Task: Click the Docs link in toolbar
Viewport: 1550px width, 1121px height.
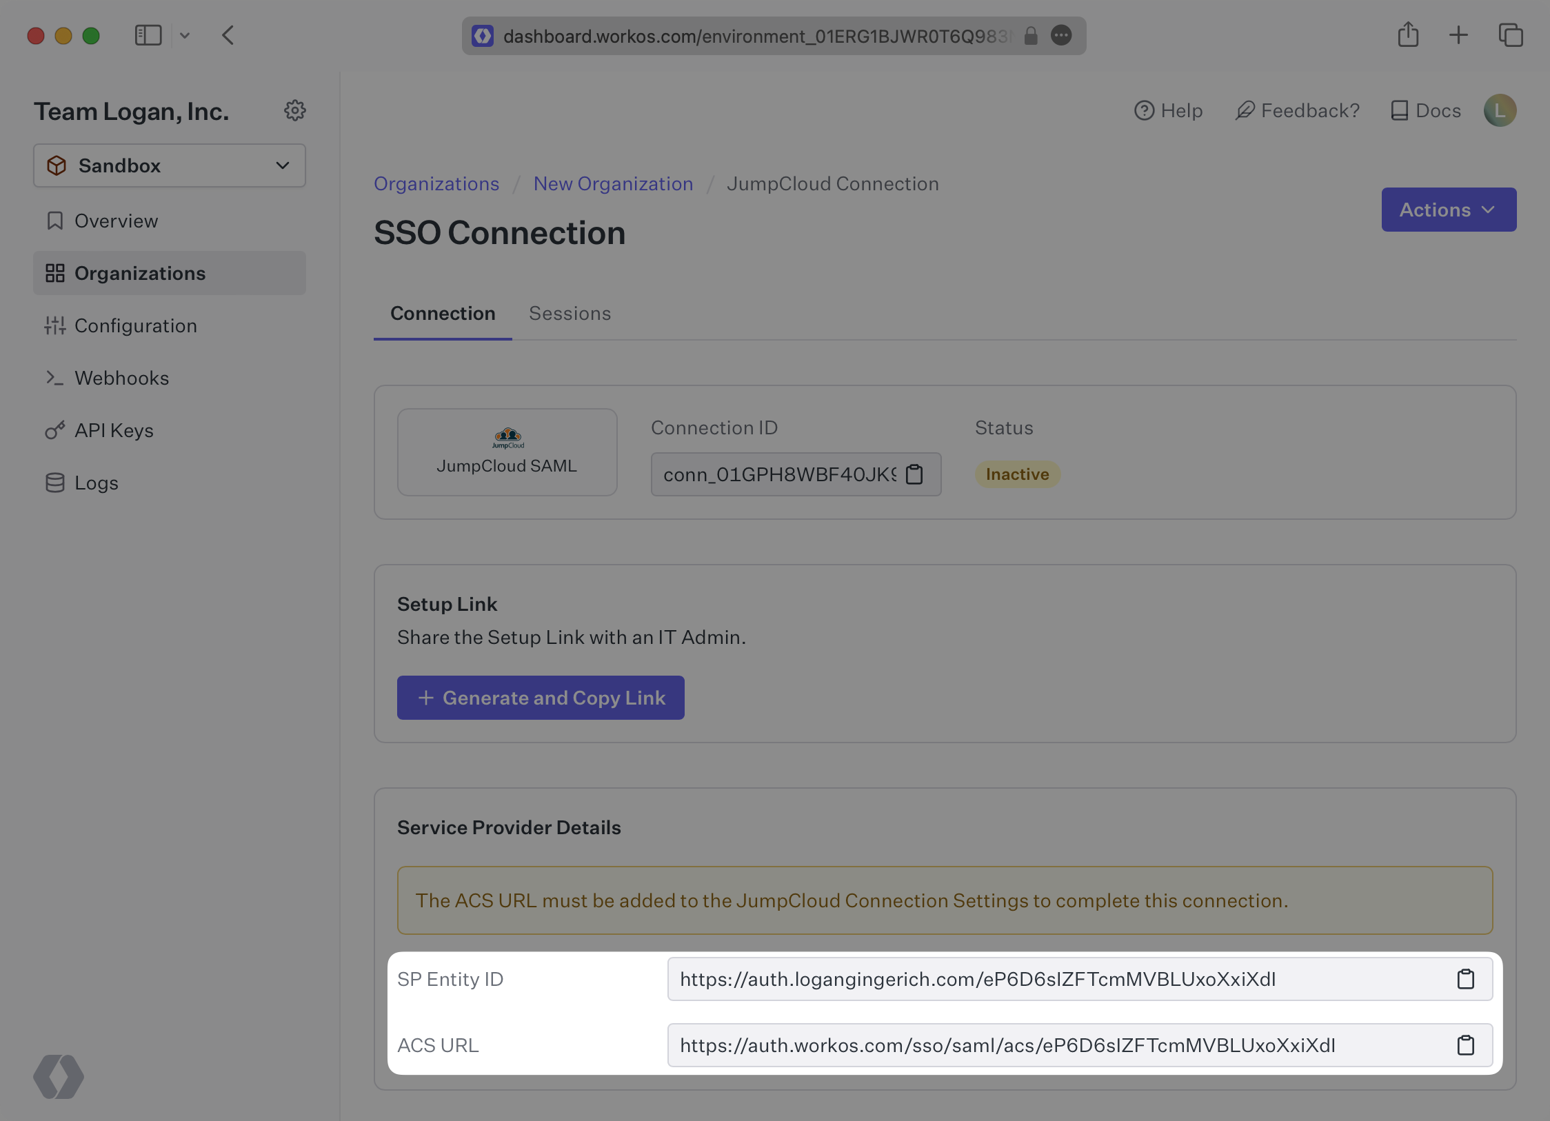Action: [1425, 108]
